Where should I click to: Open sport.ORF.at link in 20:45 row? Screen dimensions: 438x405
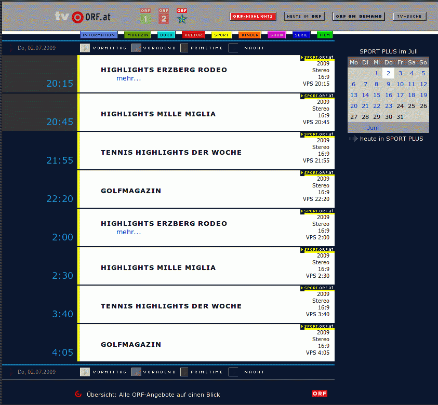pos(317,96)
